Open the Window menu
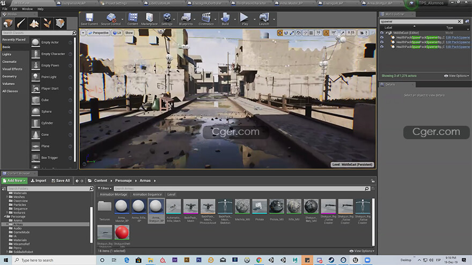Image resolution: width=472 pixels, height=265 pixels. pos(27,9)
